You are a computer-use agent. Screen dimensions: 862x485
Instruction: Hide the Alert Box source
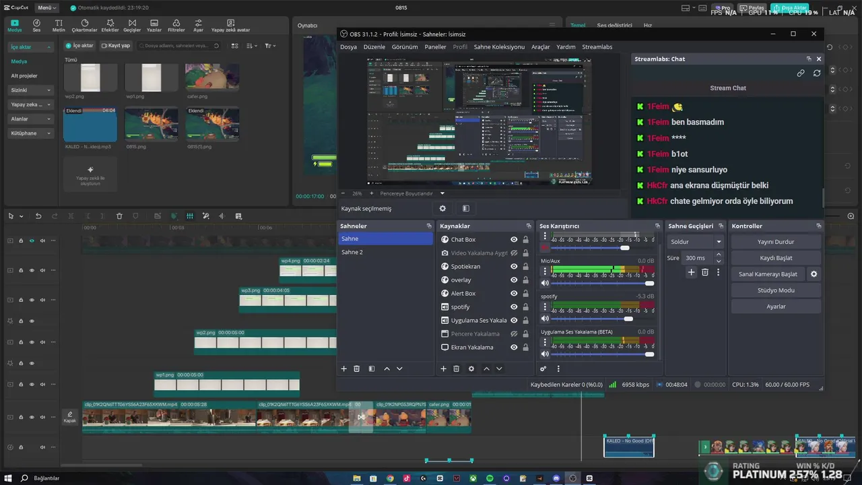(514, 293)
